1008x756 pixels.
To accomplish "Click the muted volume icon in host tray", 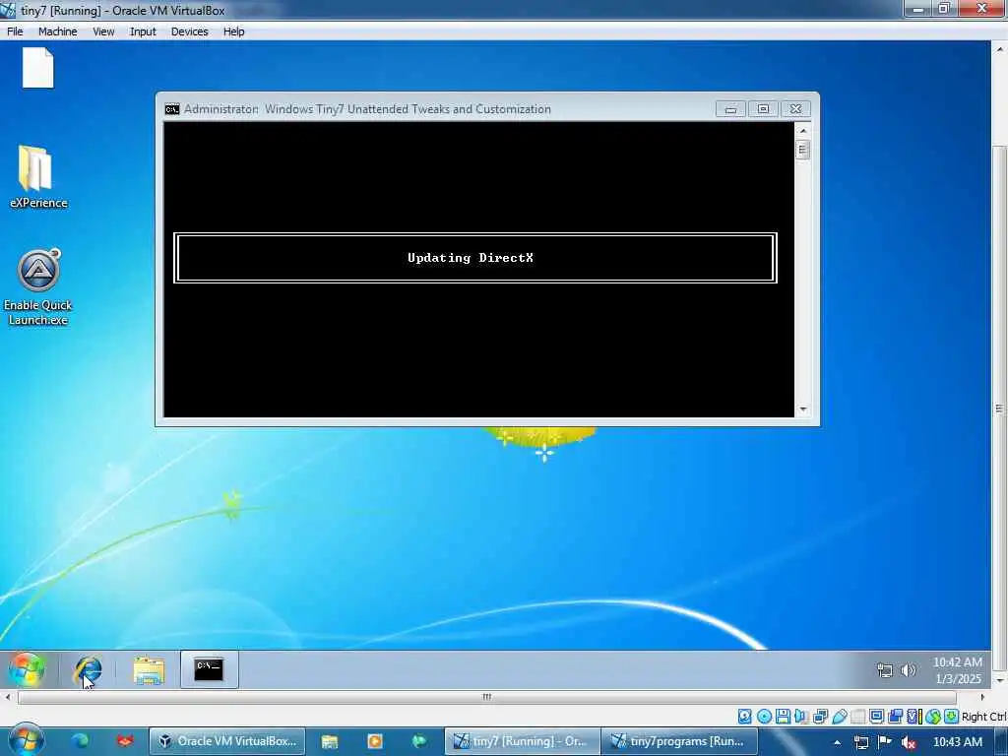I will click(908, 742).
